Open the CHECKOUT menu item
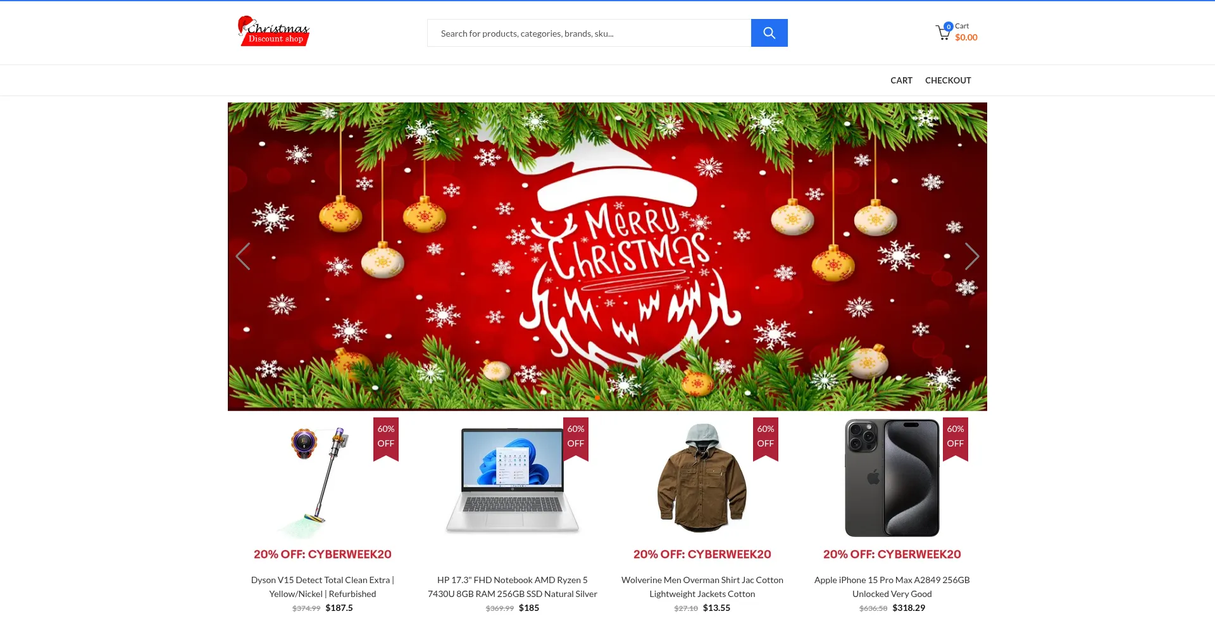 [948, 80]
